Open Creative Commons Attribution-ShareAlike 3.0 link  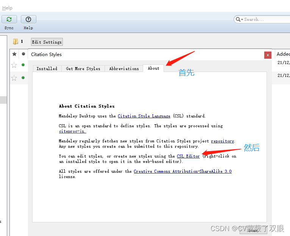coord(182,171)
